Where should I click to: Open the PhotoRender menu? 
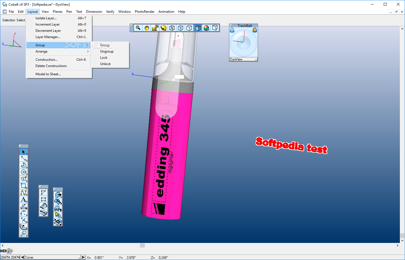[144, 12]
